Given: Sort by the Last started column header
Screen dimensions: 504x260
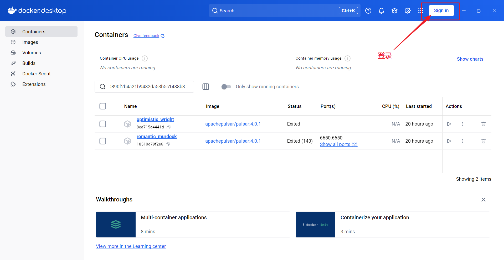Looking at the screenshot, I should [x=419, y=106].
